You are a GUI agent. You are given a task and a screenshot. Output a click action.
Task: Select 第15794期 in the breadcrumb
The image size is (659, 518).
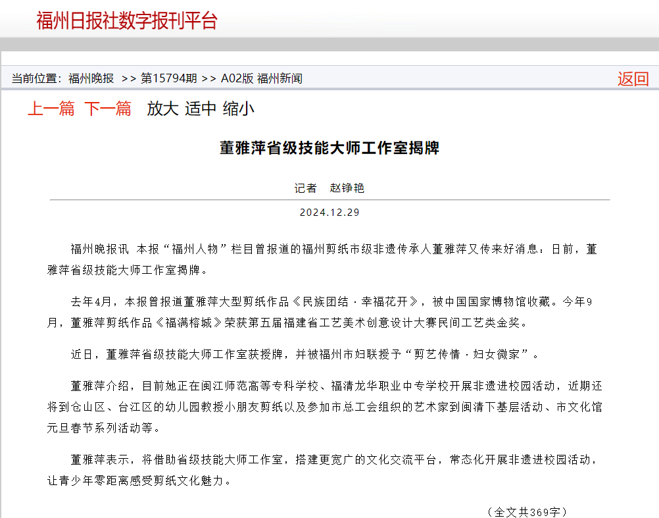(x=168, y=78)
